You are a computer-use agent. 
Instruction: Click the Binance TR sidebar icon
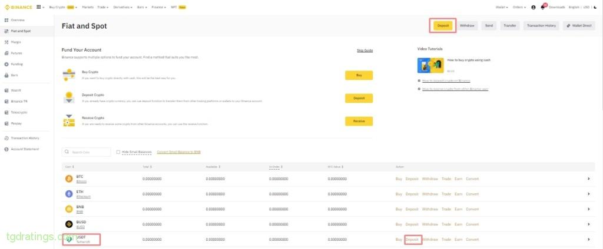6,101
